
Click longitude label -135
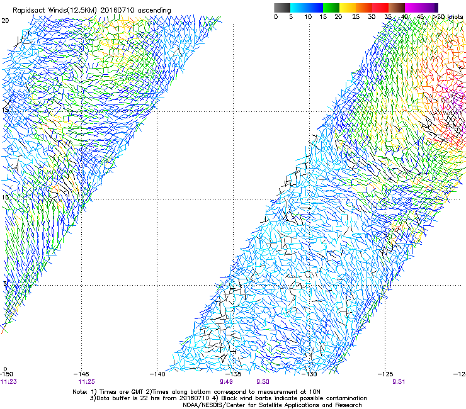(233, 374)
